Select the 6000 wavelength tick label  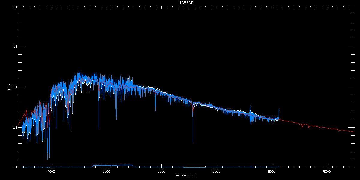coord(161,172)
